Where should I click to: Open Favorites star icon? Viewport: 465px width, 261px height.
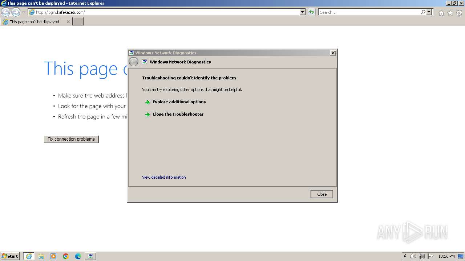tap(450, 13)
